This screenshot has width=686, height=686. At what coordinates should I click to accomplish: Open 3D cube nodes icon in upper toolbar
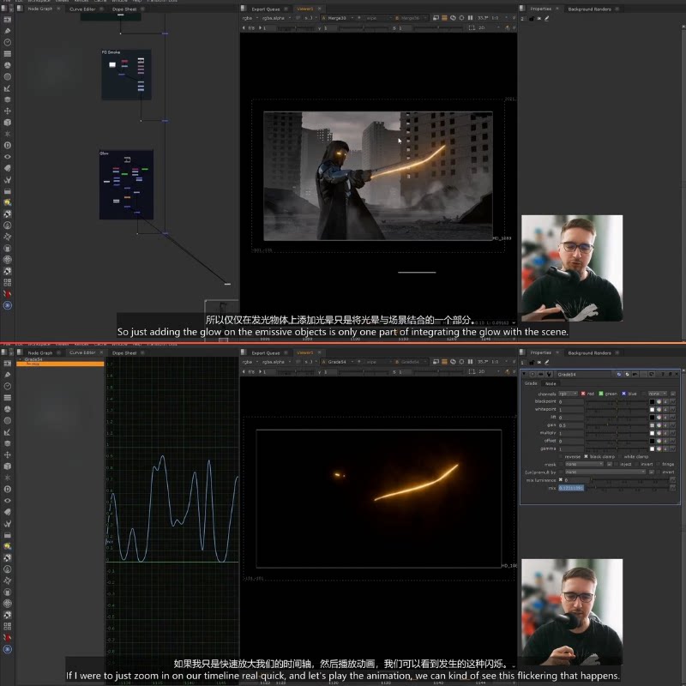coord(8,122)
